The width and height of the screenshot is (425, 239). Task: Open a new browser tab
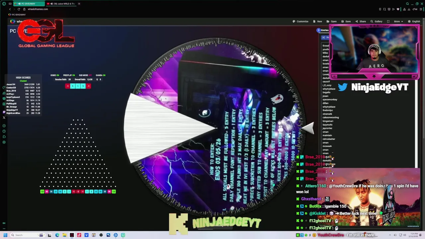click(79, 4)
